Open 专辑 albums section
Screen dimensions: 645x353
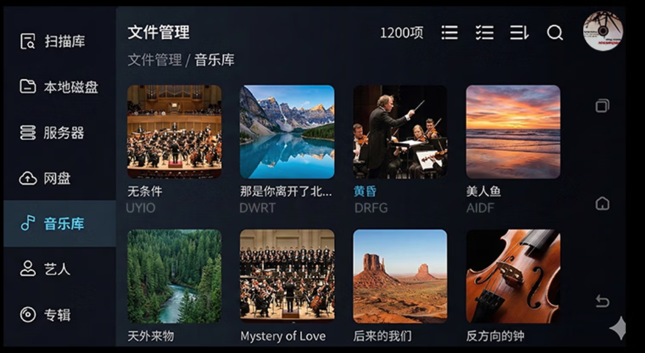[x=60, y=315]
